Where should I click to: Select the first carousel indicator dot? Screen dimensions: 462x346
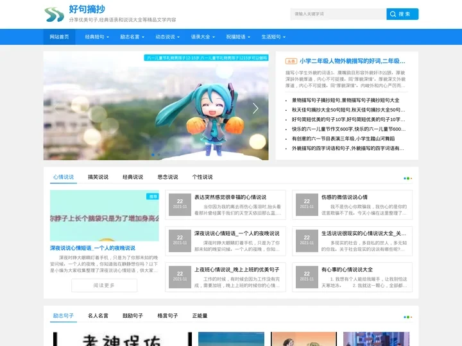153,155
